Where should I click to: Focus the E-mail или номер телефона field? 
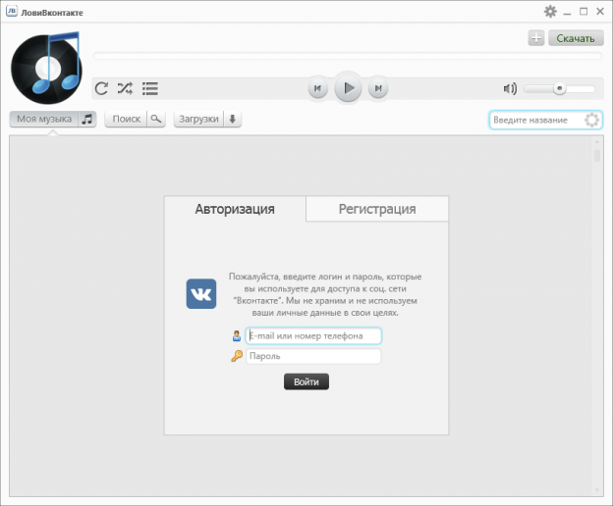click(313, 336)
